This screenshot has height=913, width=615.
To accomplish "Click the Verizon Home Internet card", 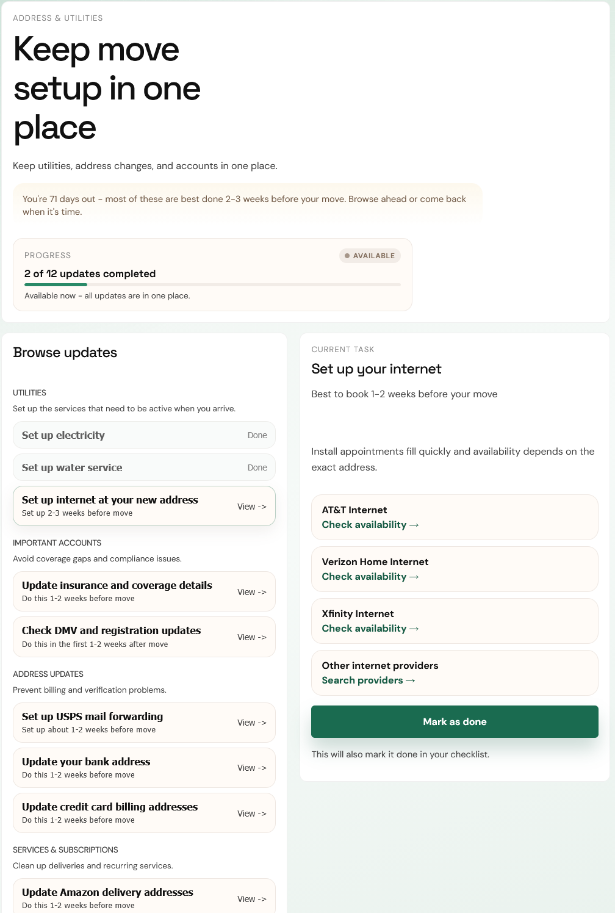I will click(455, 569).
